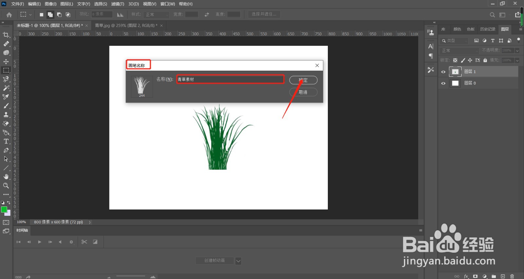Open the search magnifier in top-right
The height and width of the screenshot is (279, 524).
(492, 15)
